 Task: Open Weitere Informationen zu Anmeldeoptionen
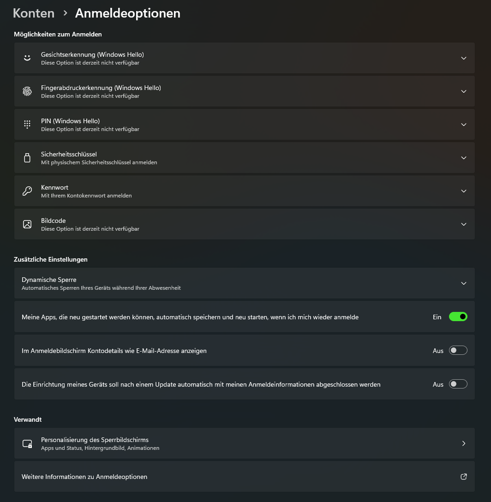pos(84,477)
